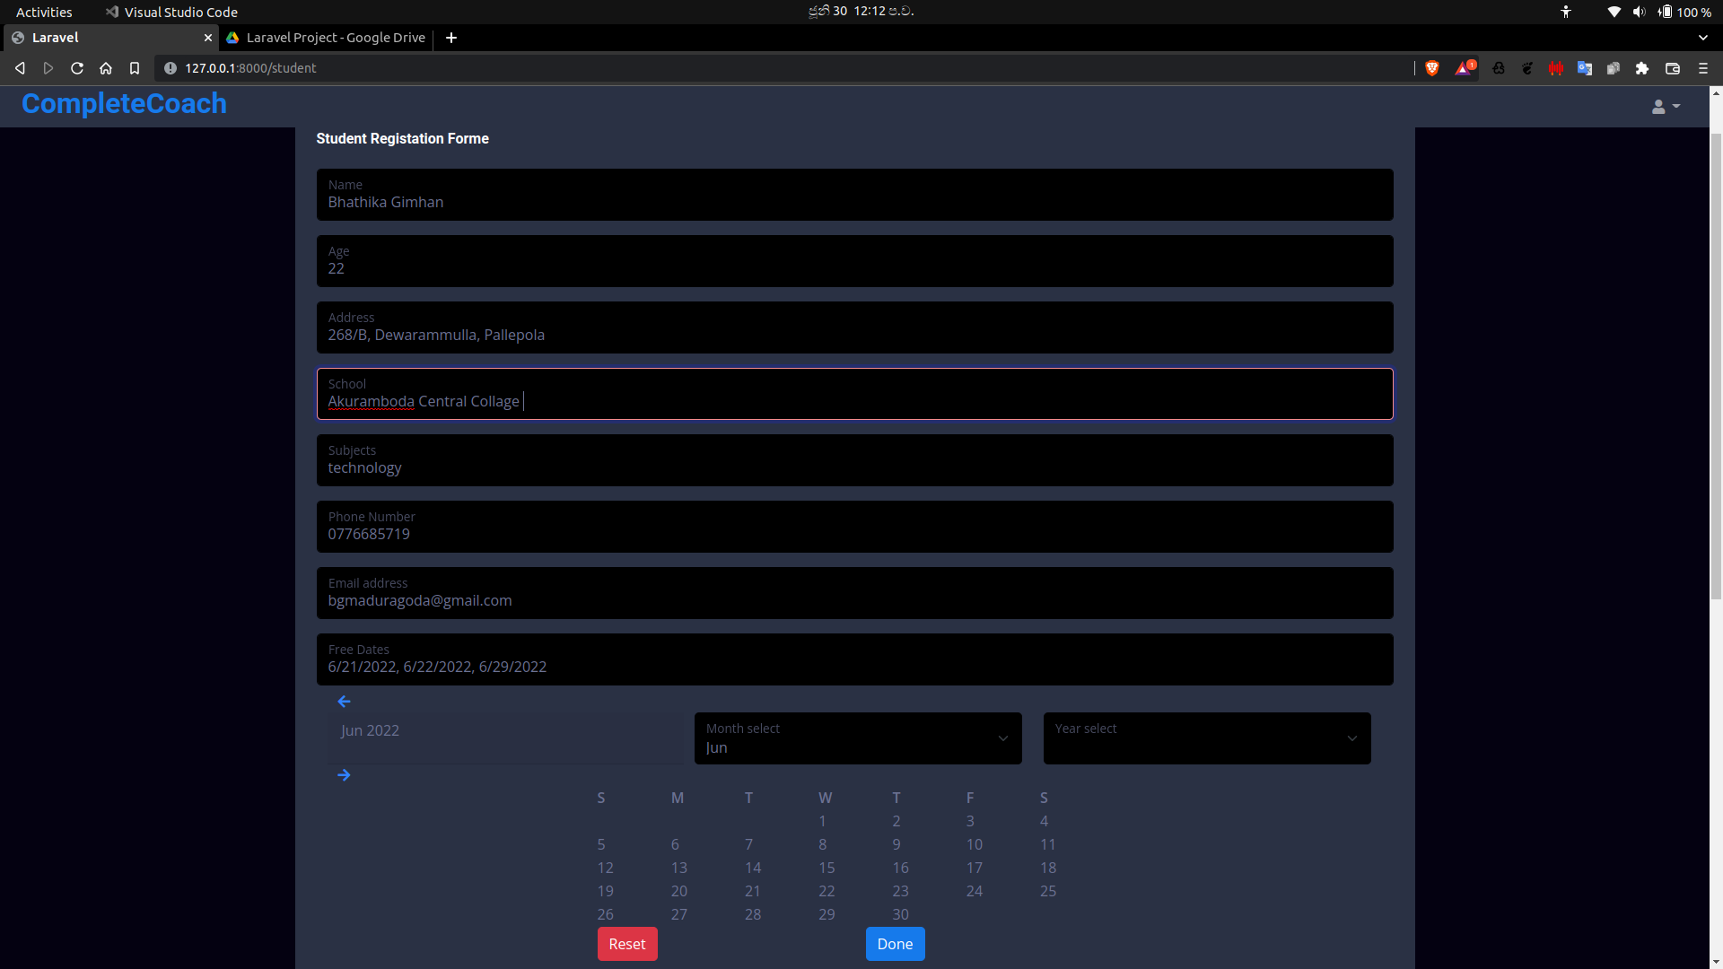Open Brave Rewards panel
This screenshot has height=969, width=1723.
(x=1463, y=68)
